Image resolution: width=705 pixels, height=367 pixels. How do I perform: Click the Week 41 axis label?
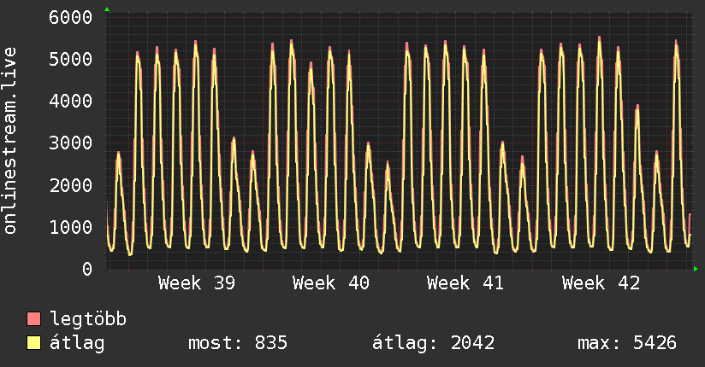pyautogui.click(x=465, y=283)
